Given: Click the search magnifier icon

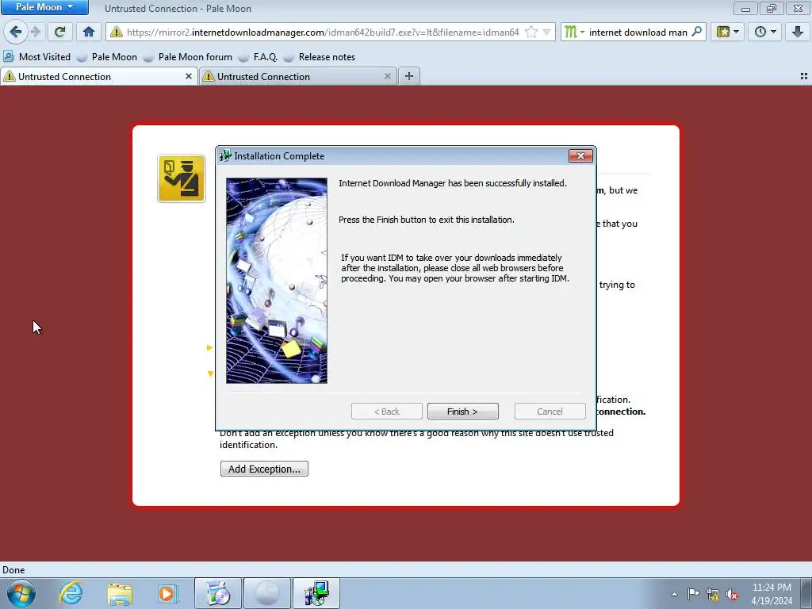Looking at the screenshot, I should tap(697, 32).
